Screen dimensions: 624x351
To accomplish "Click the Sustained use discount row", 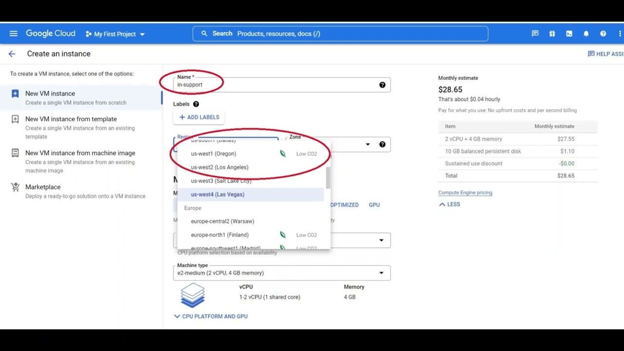I will pos(518,163).
